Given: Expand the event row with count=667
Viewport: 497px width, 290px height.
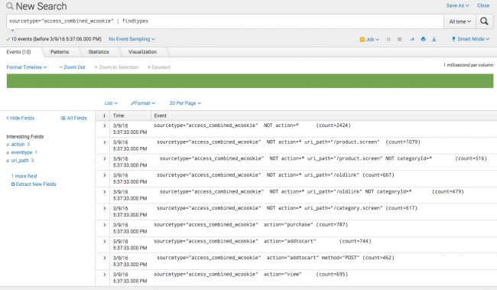Looking at the screenshot, I should 104,175.
